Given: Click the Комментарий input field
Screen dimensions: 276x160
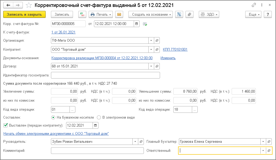Looking at the screenshot, I should click(97, 150).
